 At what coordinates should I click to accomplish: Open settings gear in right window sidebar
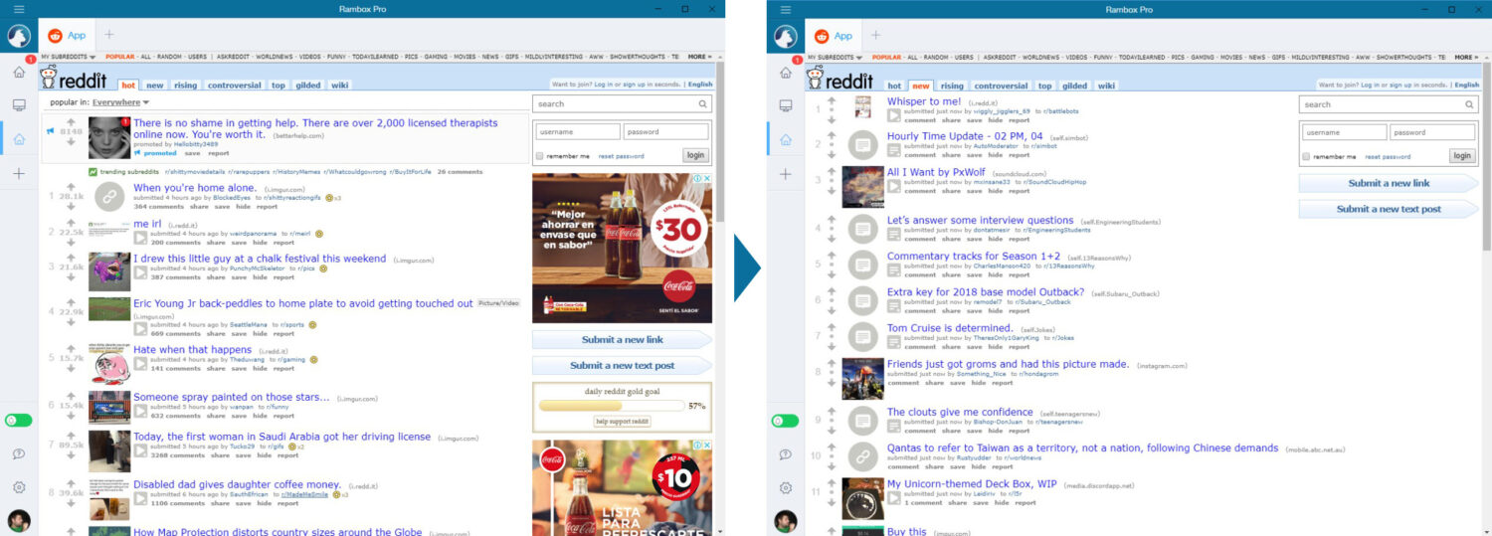(786, 488)
